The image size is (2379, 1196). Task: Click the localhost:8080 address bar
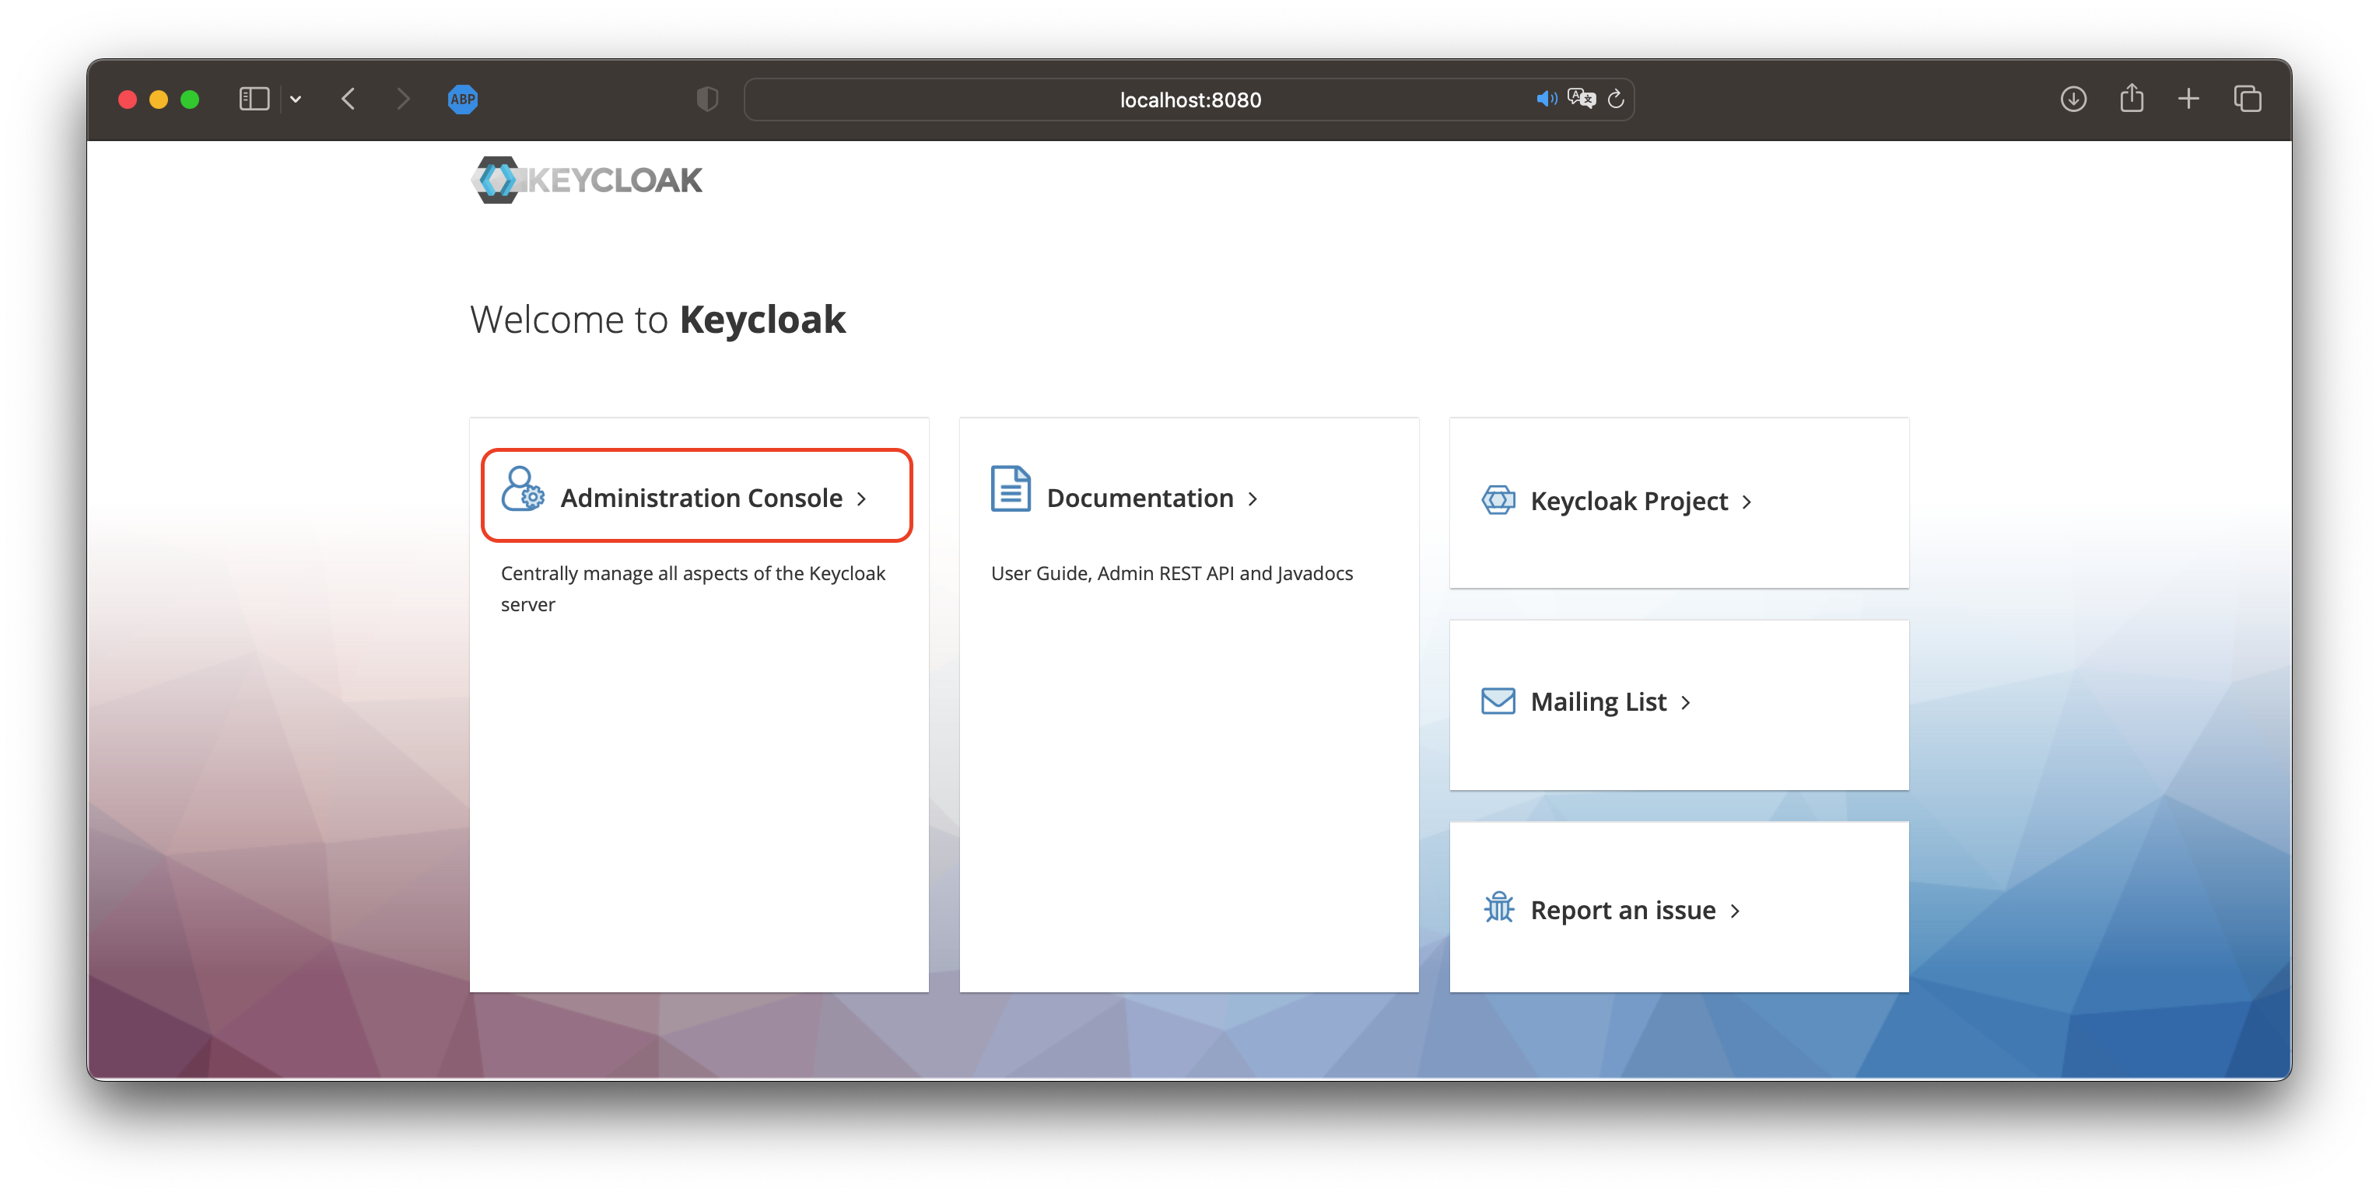pyautogui.click(x=1189, y=100)
